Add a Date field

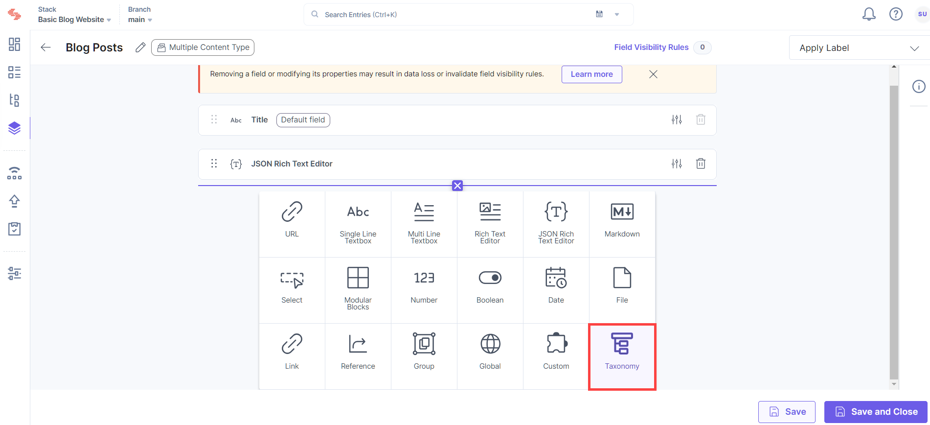click(x=556, y=290)
